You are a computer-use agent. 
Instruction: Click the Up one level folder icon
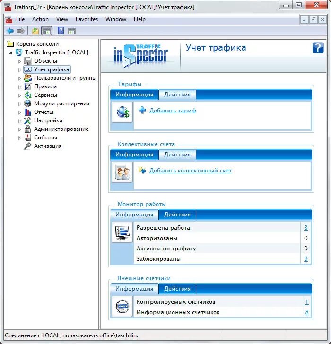pyautogui.click(x=35, y=31)
